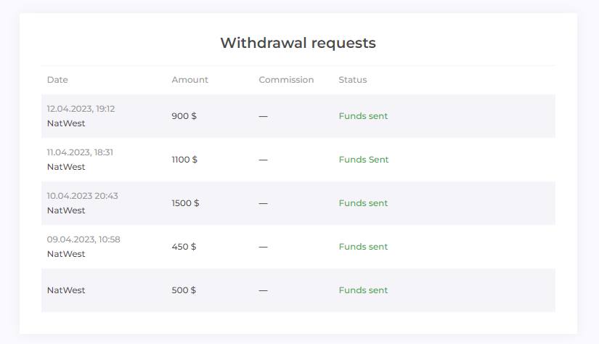Click the commission dash in 1100 $ row

pos(263,160)
